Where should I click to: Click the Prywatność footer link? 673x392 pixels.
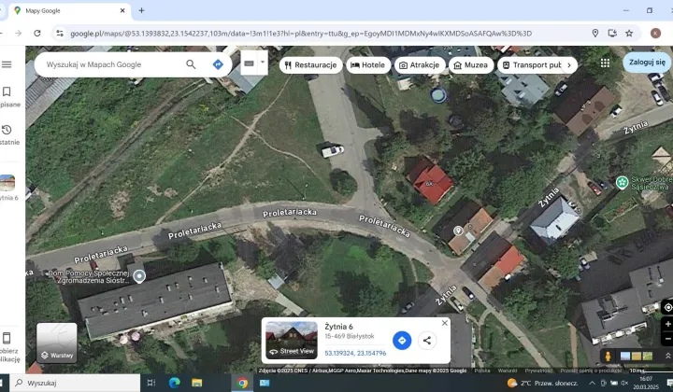(538, 371)
